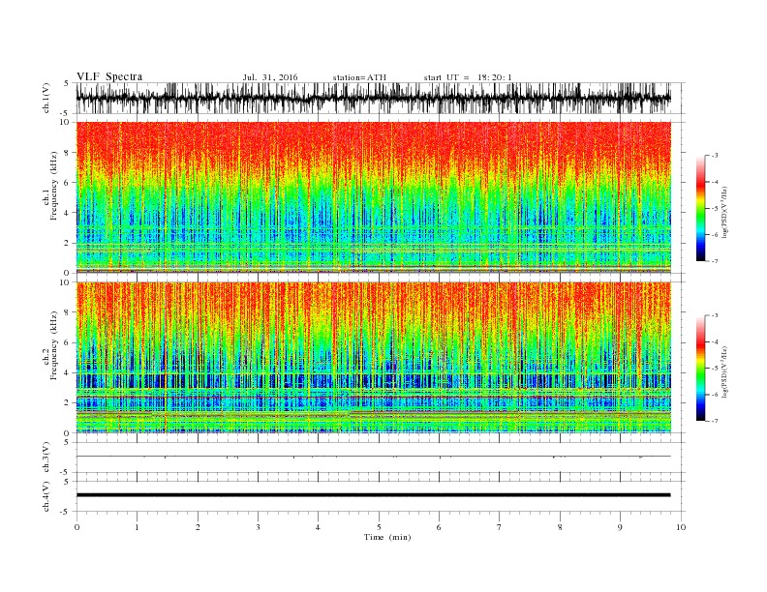Click time axis tick label "7"
The image size is (767, 592).
click(x=500, y=527)
